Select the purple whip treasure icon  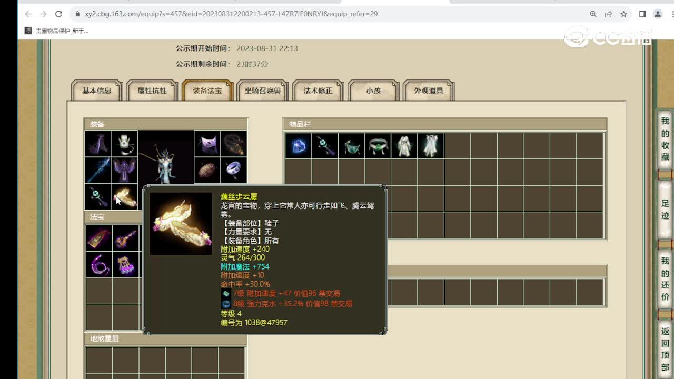pyautogui.click(x=99, y=264)
